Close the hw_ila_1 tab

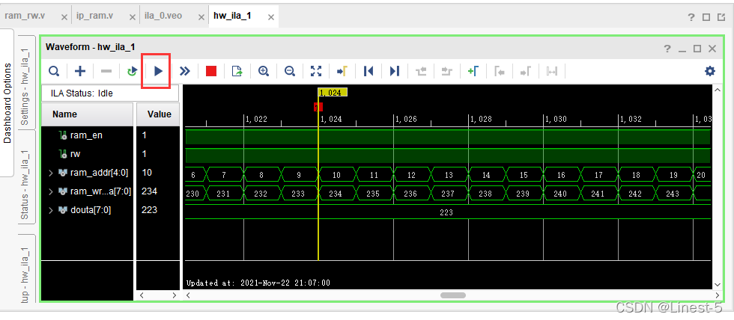click(x=270, y=17)
